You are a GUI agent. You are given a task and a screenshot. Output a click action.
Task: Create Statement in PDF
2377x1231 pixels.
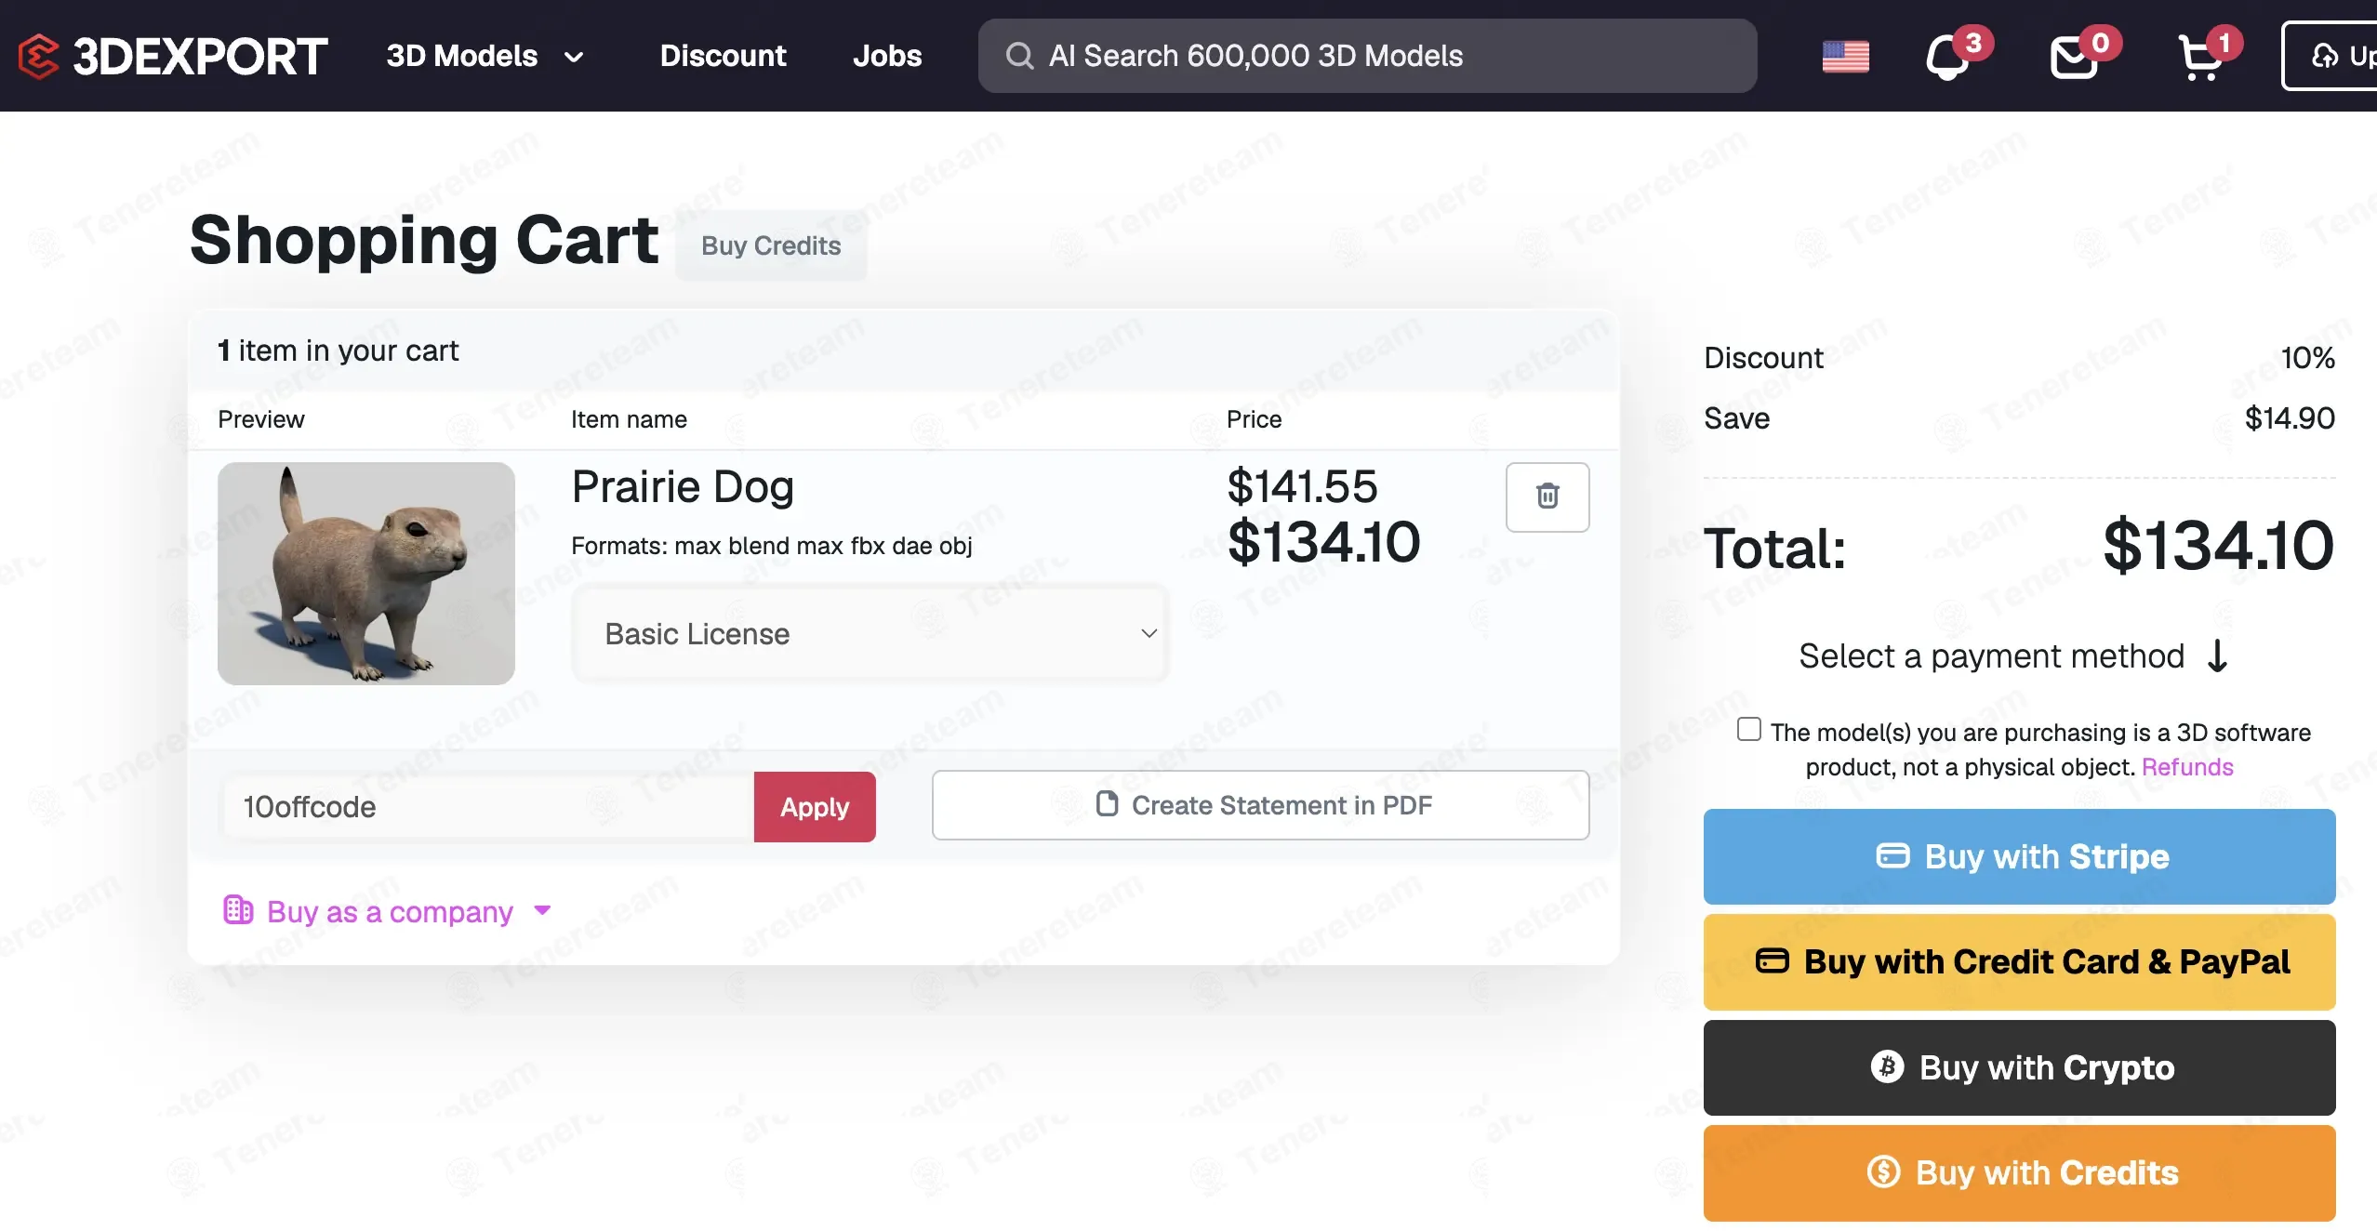(1261, 805)
